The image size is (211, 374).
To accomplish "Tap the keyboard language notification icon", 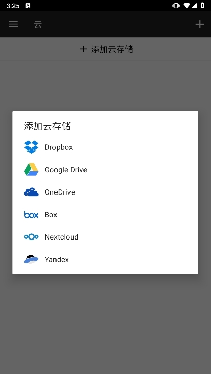I will pos(28,6).
